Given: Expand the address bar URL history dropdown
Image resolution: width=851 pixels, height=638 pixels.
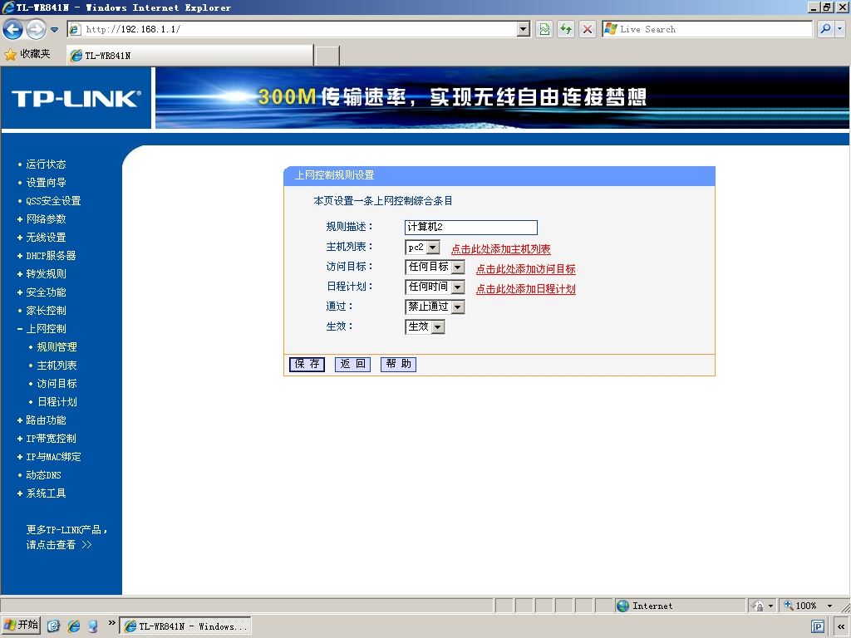Looking at the screenshot, I should coord(524,29).
